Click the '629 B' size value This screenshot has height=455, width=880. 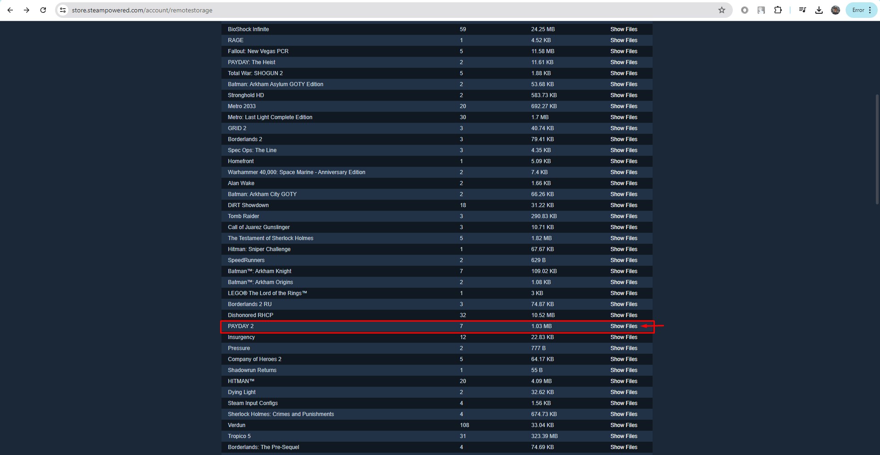click(x=538, y=260)
